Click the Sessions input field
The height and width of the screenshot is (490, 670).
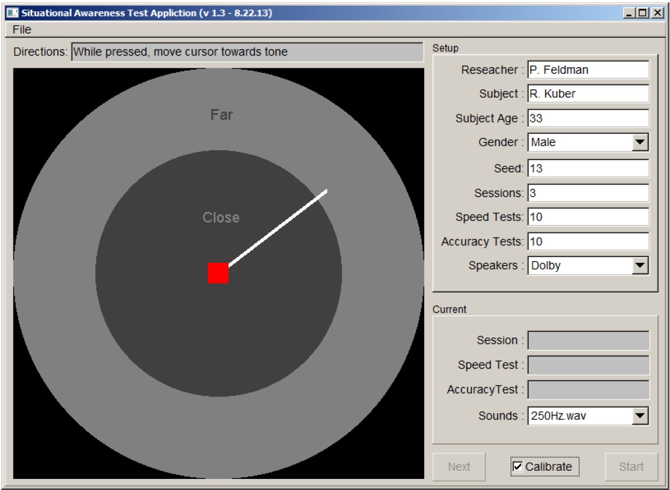588,193
